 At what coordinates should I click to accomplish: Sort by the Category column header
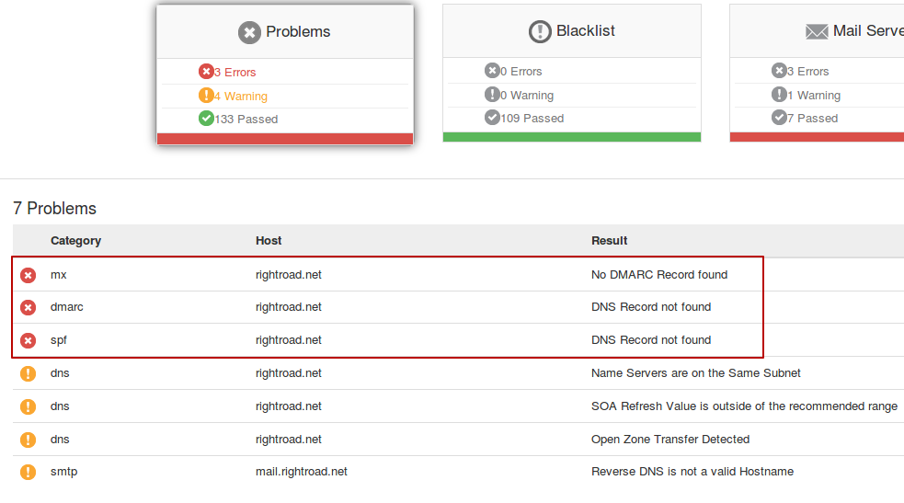[x=75, y=241]
